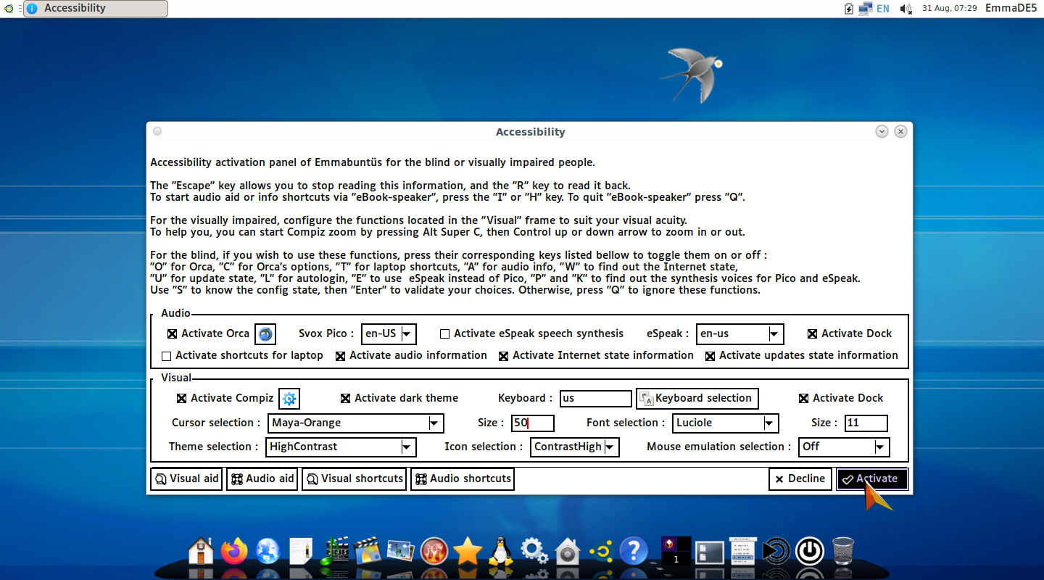Screen dimensions: 1044x580
Task: Open music clapperboard multimedia icon in dock
Action: (333, 552)
